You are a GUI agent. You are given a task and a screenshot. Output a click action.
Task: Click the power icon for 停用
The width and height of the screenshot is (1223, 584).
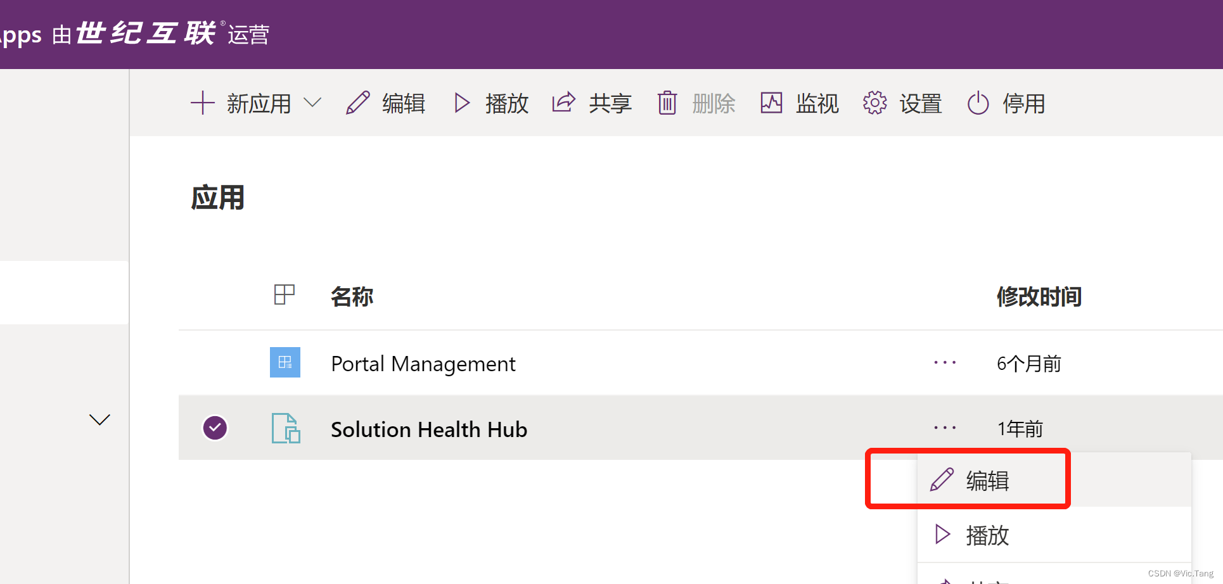point(978,103)
